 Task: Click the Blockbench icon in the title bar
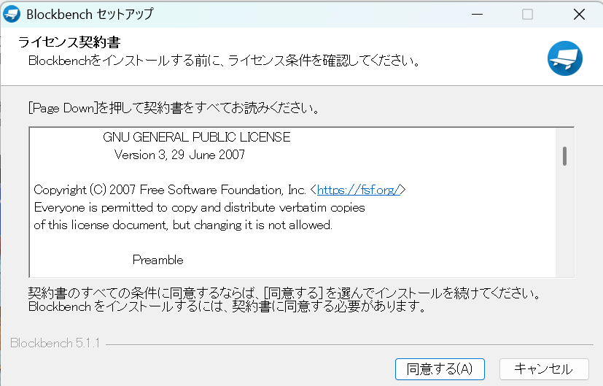pyautogui.click(x=12, y=15)
